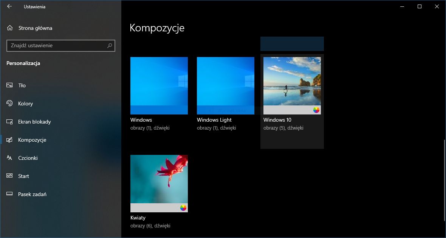The height and width of the screenshot is (238, 446).
Task: Click the Kompozycje page heading
Action: point(157,28)
